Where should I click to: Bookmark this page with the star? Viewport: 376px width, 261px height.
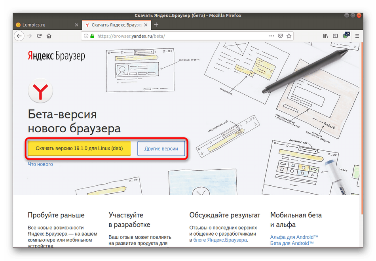pos(289,36)
